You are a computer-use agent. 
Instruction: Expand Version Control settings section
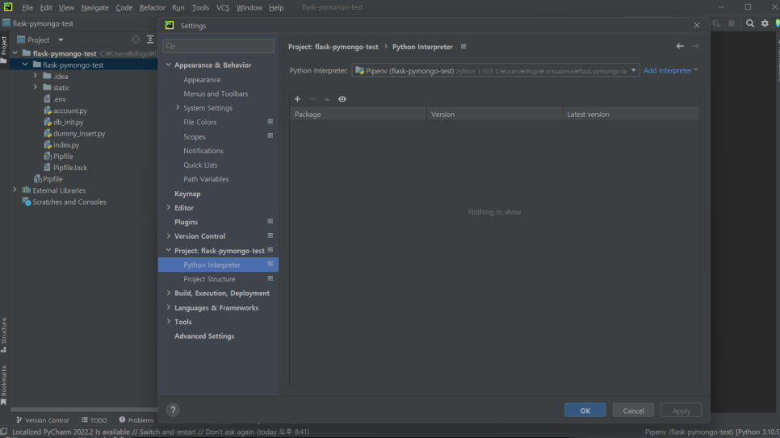click(x=169, y=236)
